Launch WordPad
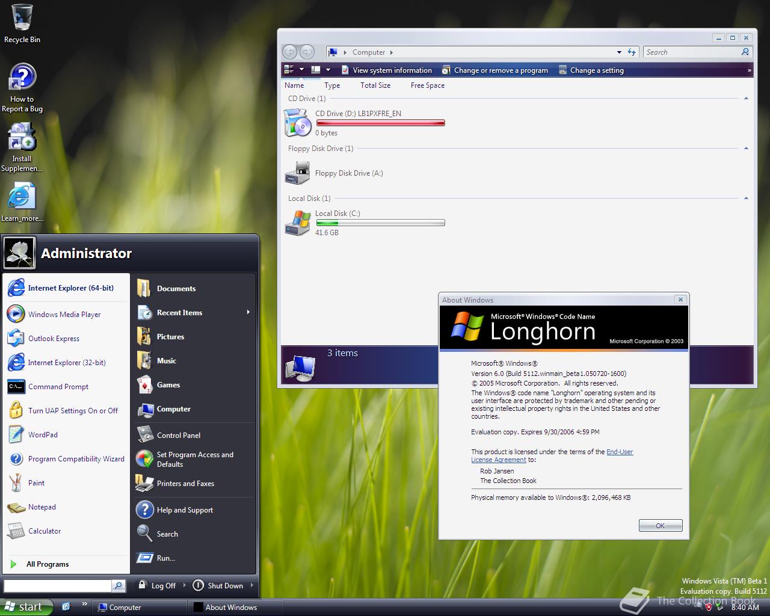The height and width of the screenshot is (616, 770). pos(66,434)
